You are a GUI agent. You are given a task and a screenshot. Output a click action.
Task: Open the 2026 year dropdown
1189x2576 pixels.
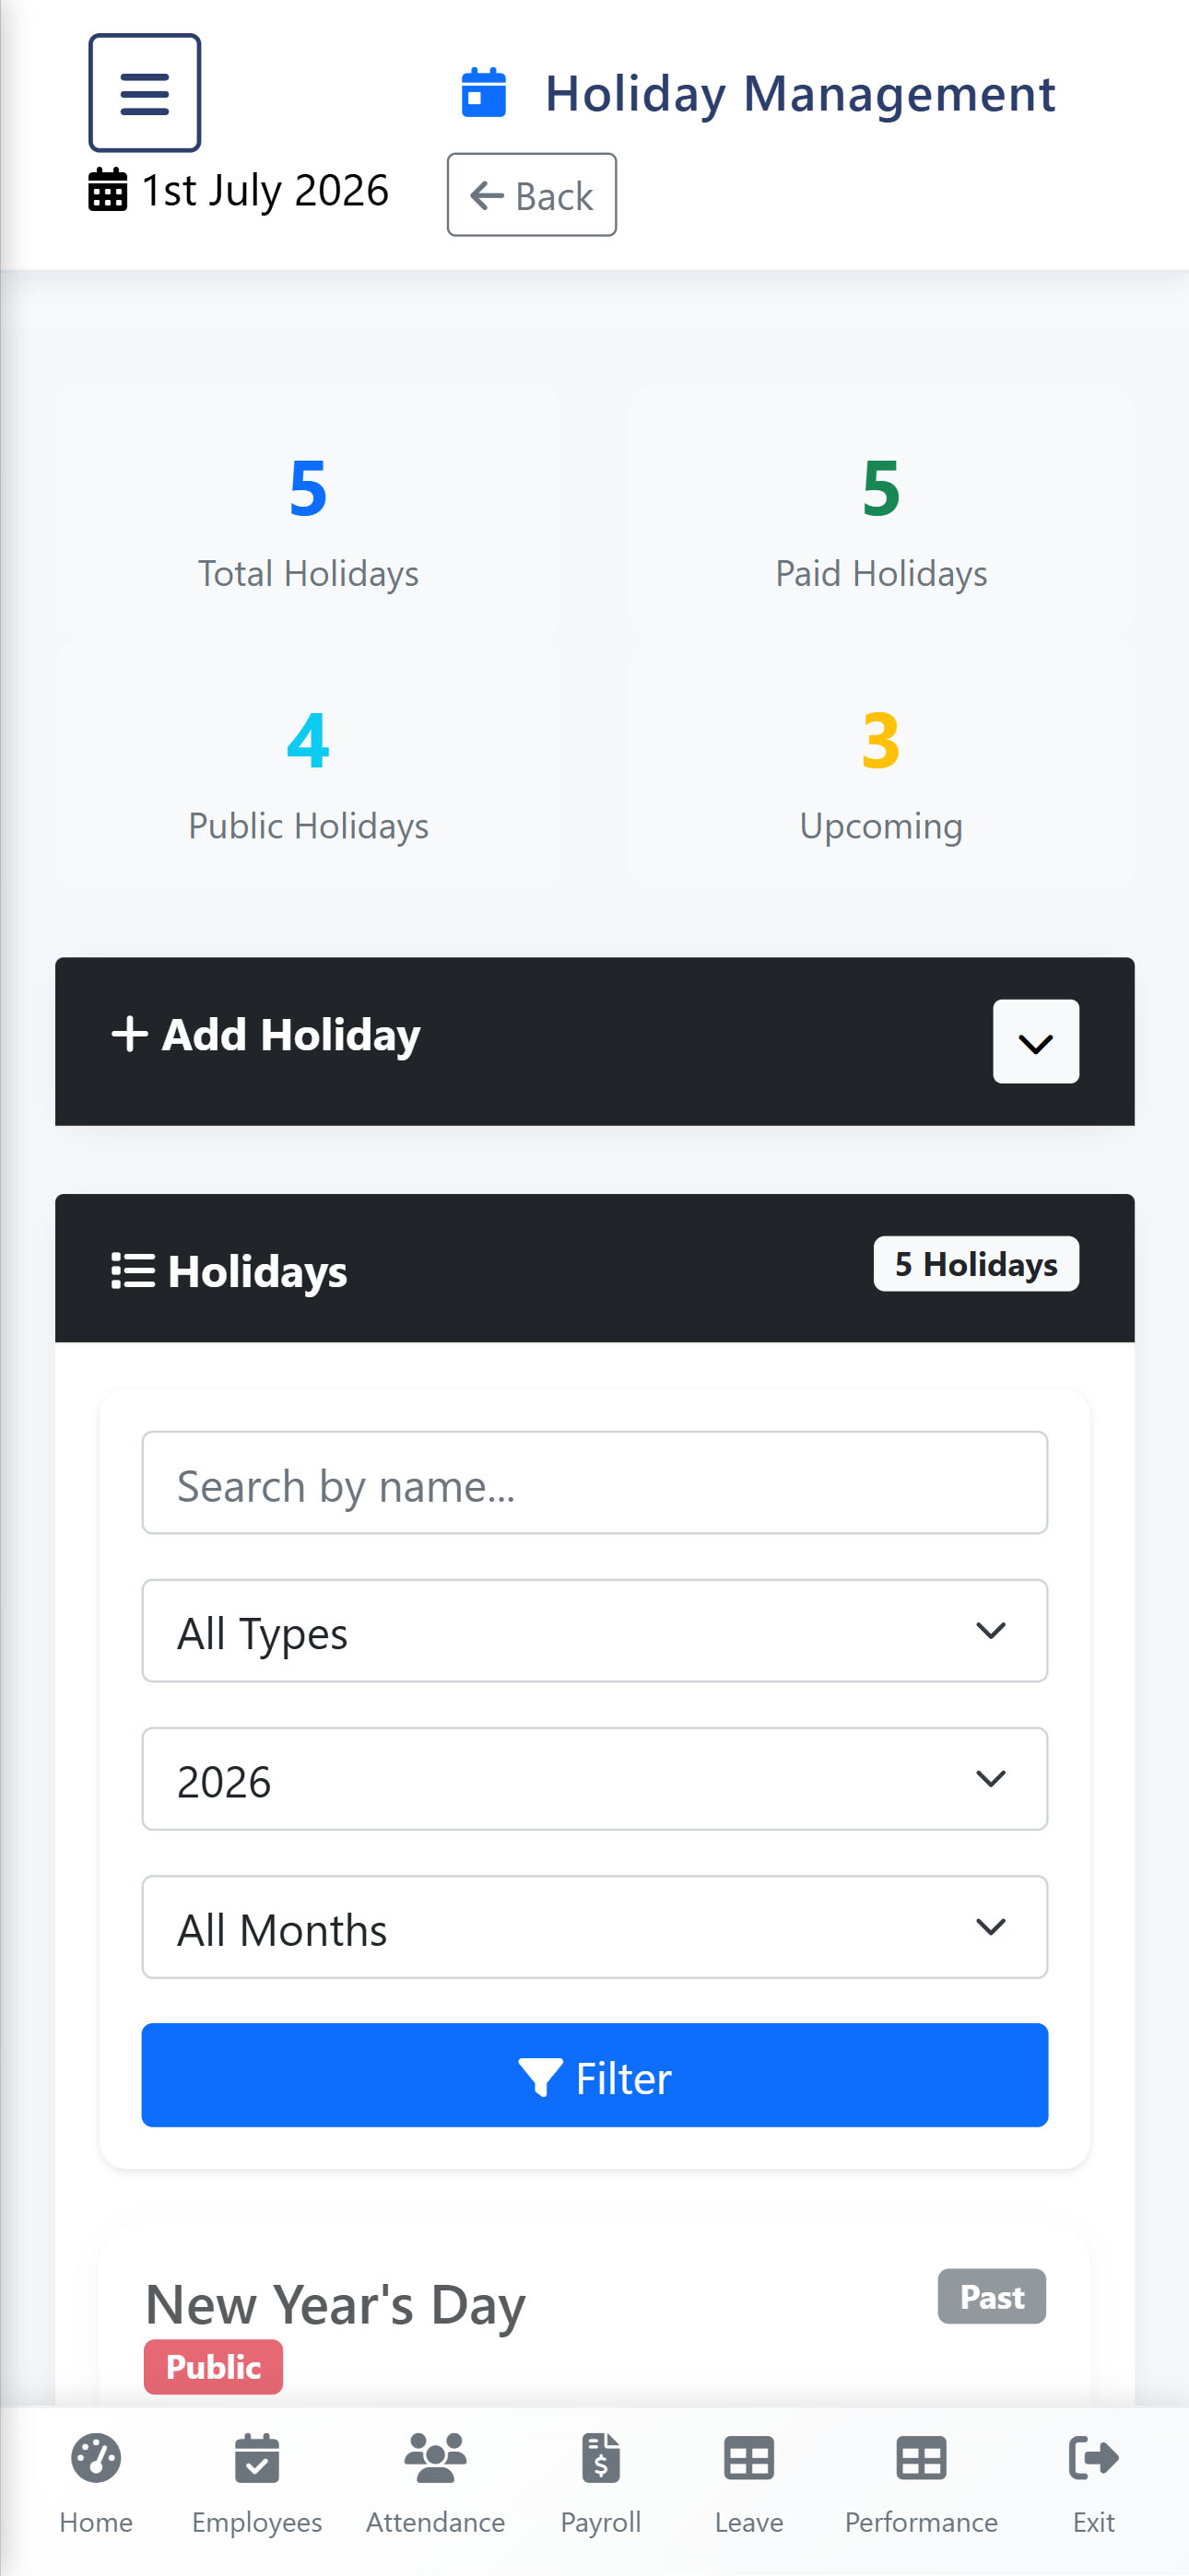click(594, 1779)
